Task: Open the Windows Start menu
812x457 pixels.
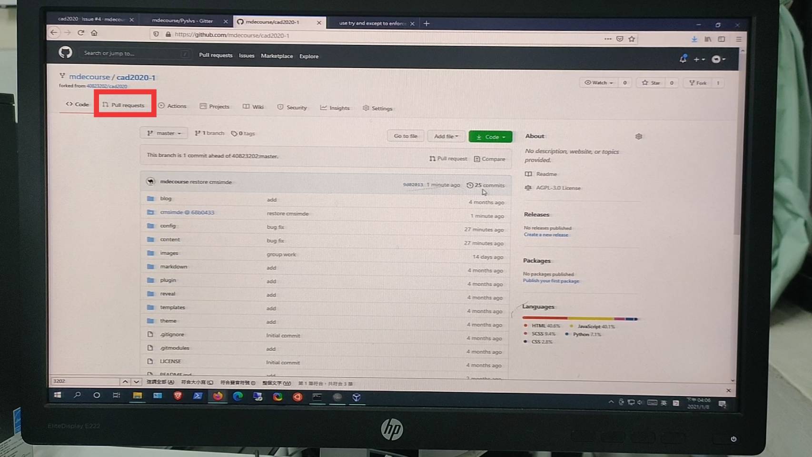Action: pyautogui.click(x=58, y=395)
